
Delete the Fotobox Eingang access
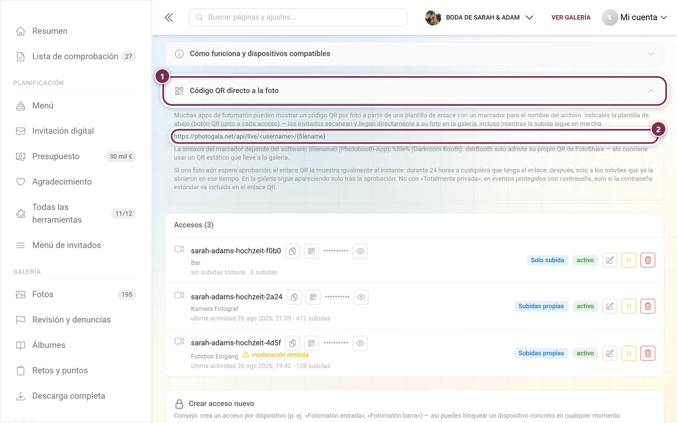point(648,353)
